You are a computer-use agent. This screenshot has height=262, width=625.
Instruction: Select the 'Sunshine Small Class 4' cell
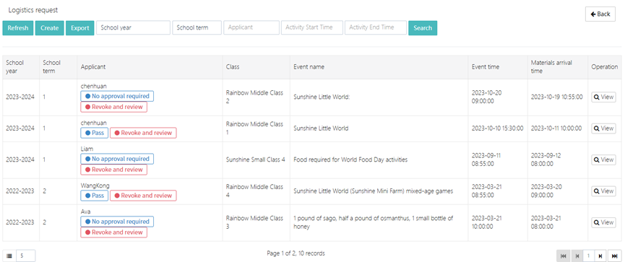(x=256, y=160)
